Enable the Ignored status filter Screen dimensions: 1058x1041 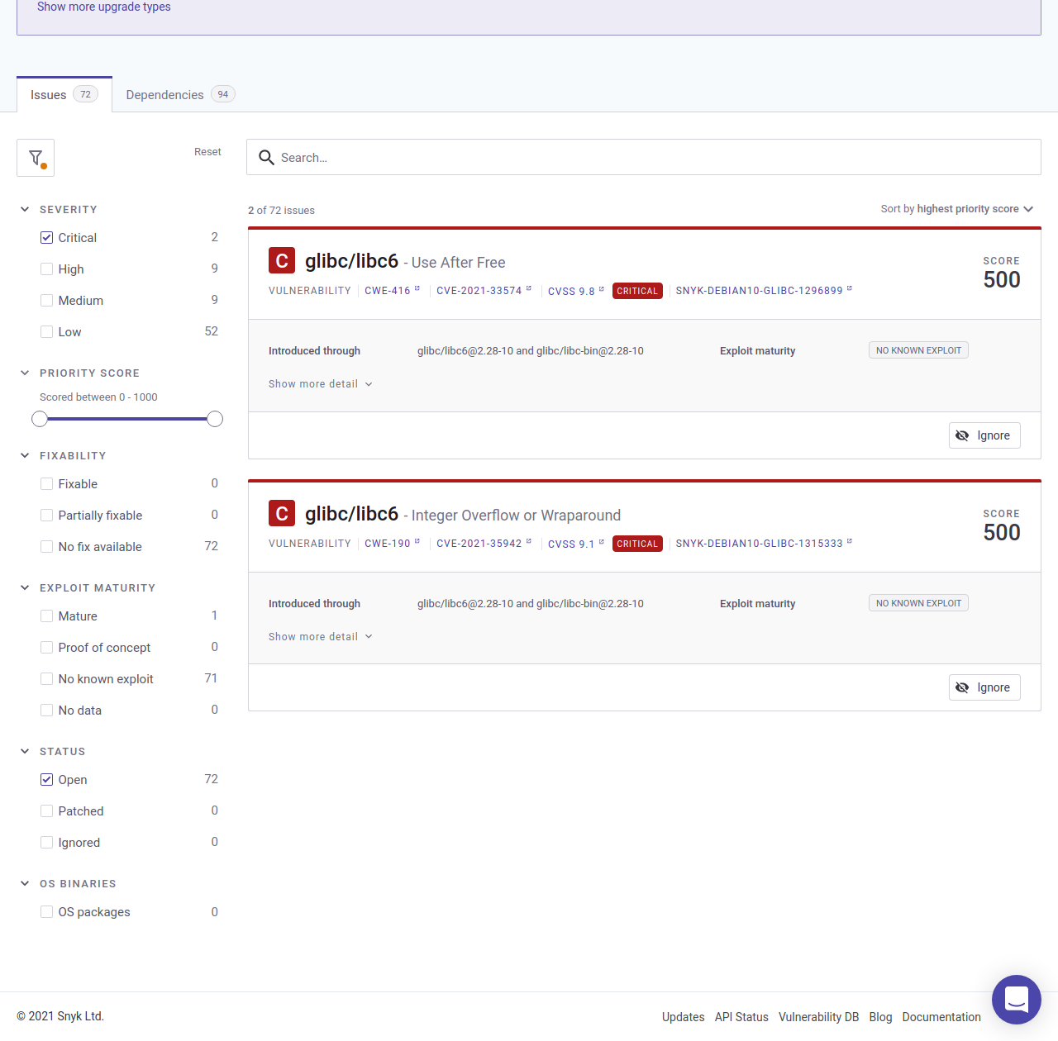point(47,843)
